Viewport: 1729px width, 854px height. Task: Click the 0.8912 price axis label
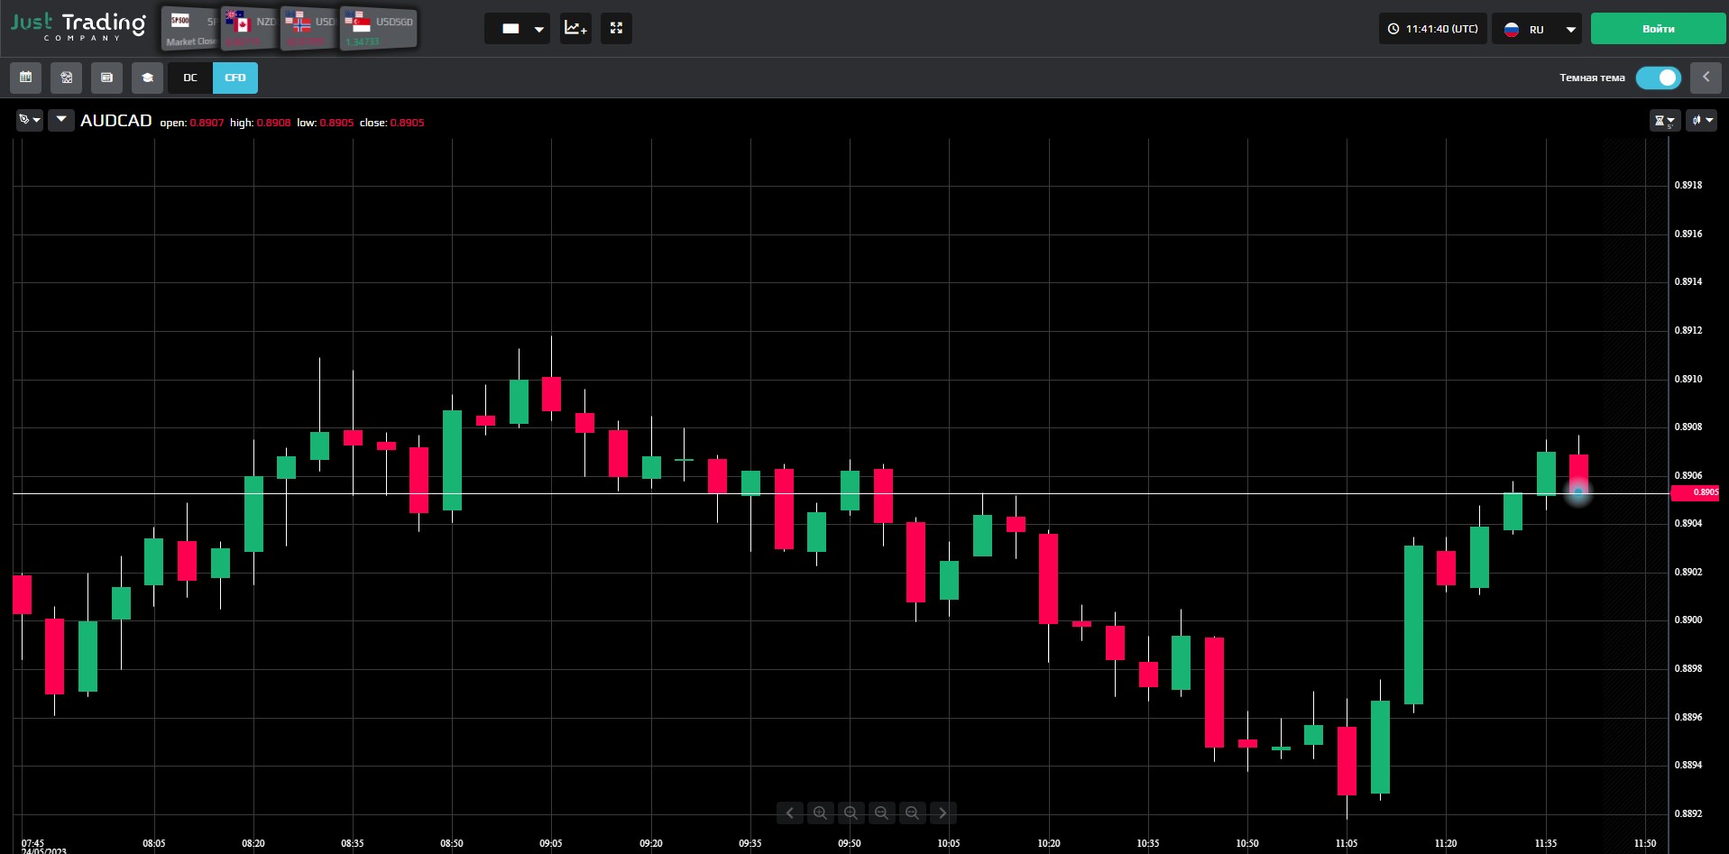point(1688,330)
